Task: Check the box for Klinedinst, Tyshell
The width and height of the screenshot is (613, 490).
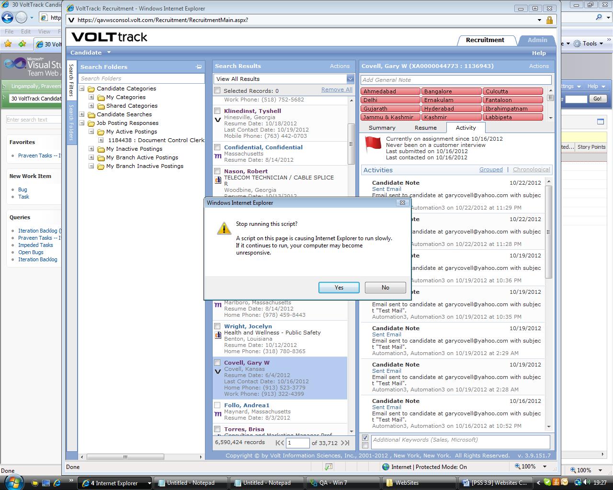Action: coord(217,111)
